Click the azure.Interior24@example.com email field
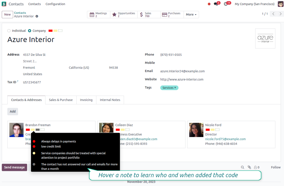Image resolution: width=284 pixels, height=186 pixels. coord(182,71)
